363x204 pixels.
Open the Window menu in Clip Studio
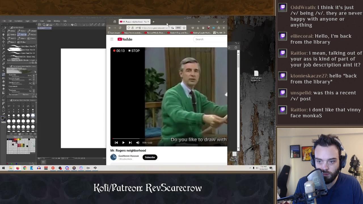(57, 21)
